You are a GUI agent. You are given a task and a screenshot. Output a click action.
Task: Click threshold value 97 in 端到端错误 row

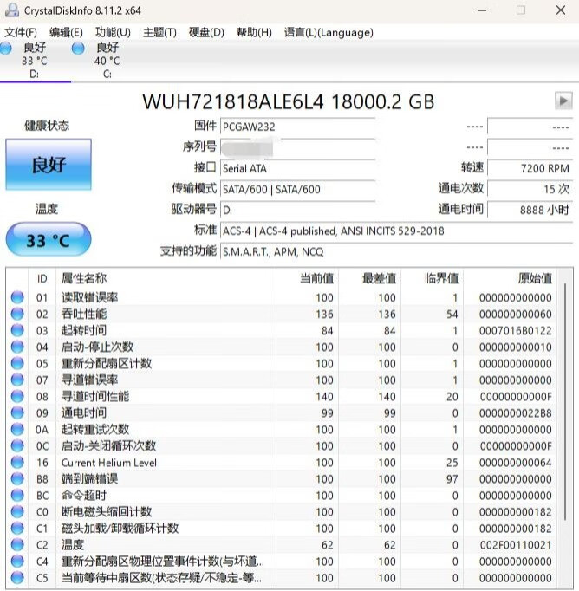[x=452, y=479]
